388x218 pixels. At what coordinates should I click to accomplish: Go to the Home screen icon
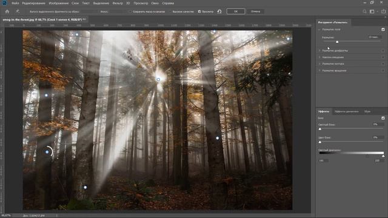click(x=7, y=12)
